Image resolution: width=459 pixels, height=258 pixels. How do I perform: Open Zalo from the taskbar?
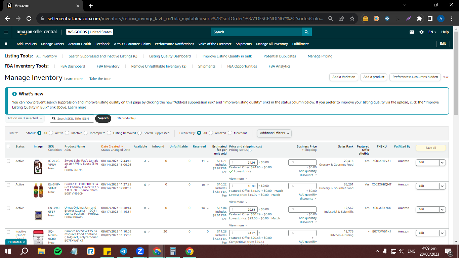pos(140,251)
